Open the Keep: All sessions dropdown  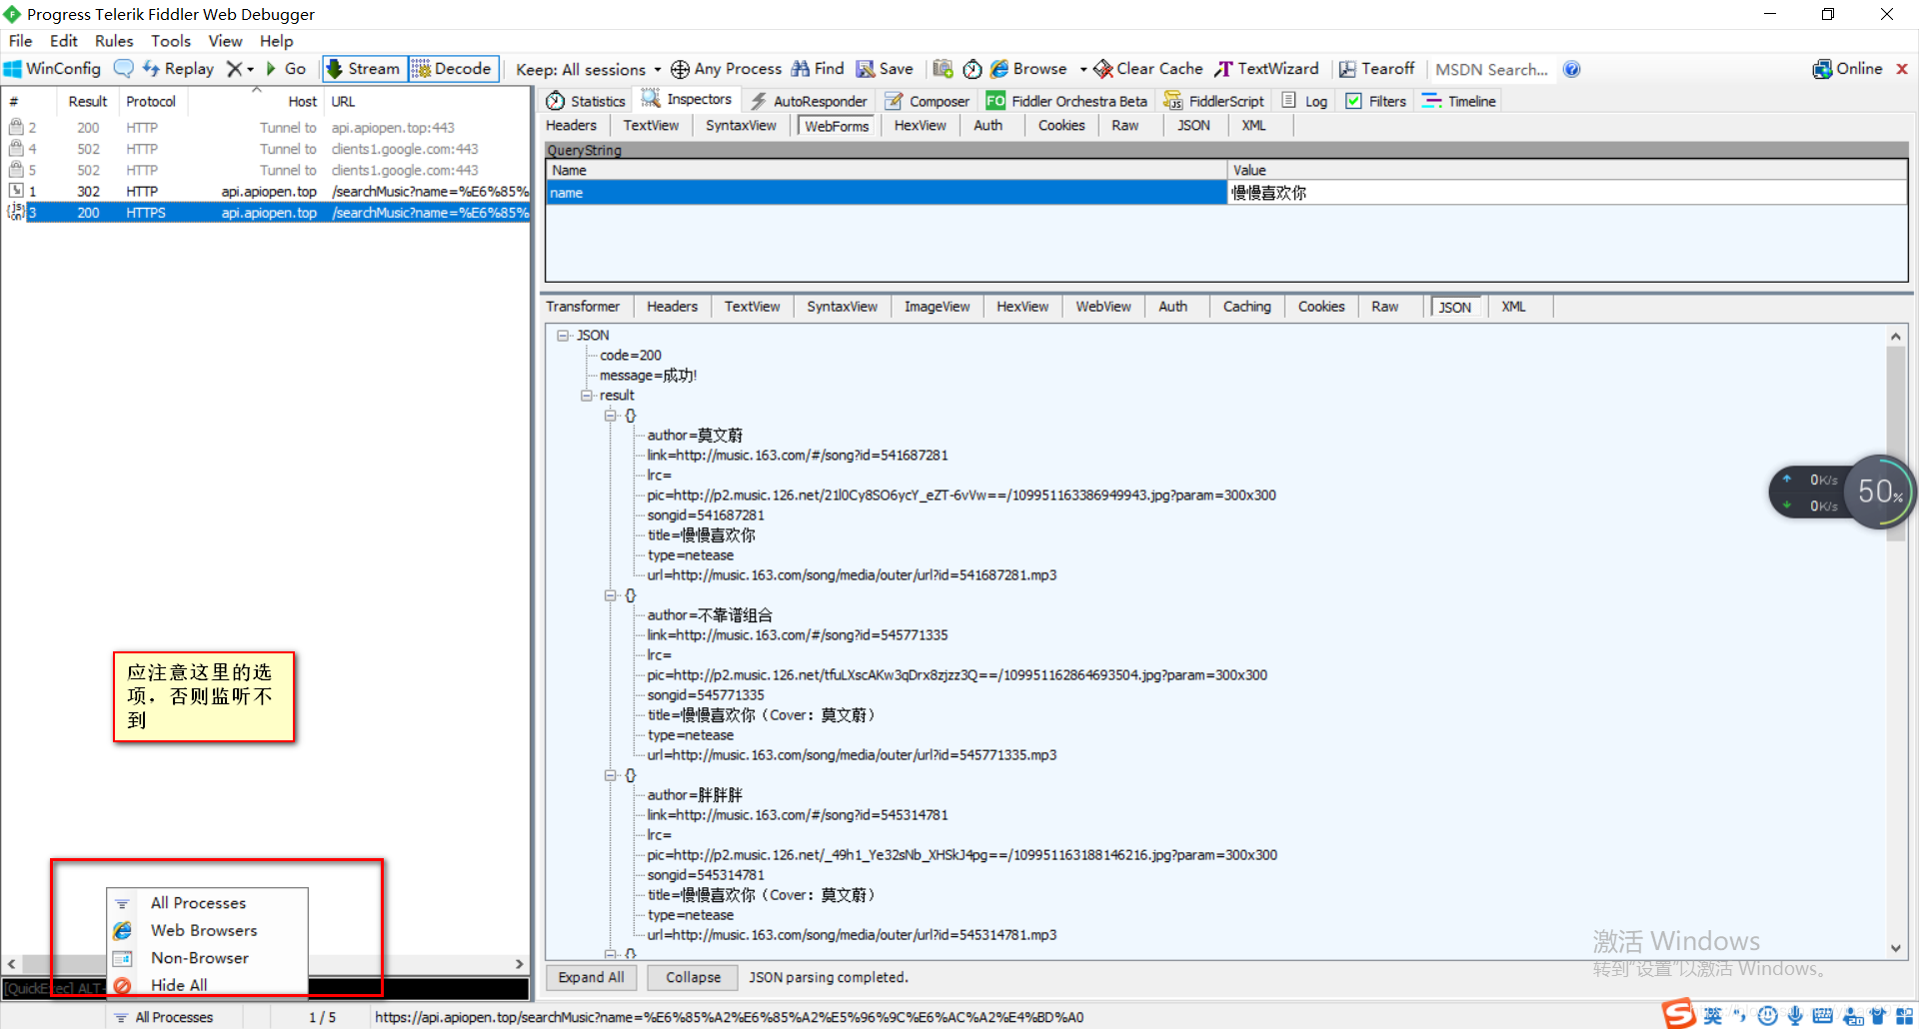click(588, 69)
